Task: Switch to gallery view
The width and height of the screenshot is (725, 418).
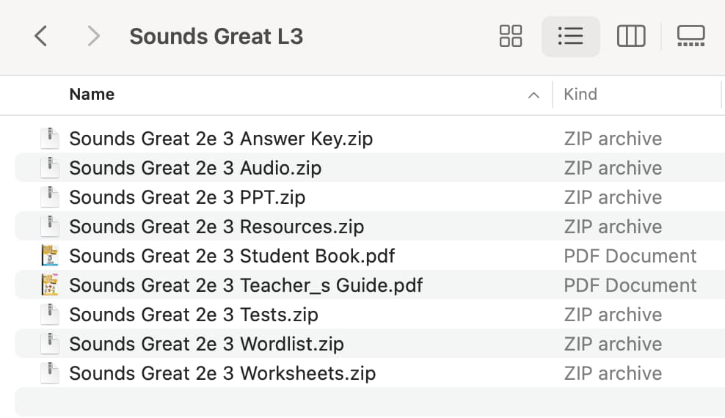Action: pyautogui.click(x=691, y=36)
